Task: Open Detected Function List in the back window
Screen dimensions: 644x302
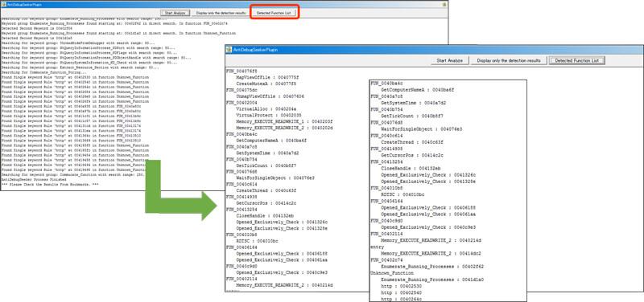Action: pyautogui.click(x=274, y=13)
